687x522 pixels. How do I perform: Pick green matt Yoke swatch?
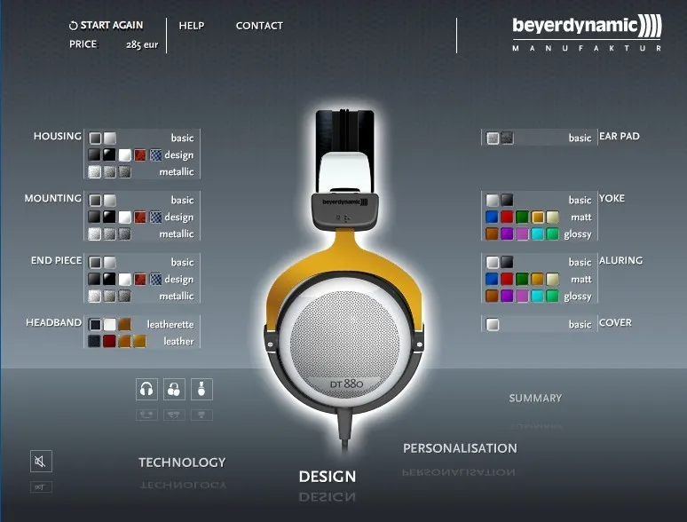click(x=522, y=217)
